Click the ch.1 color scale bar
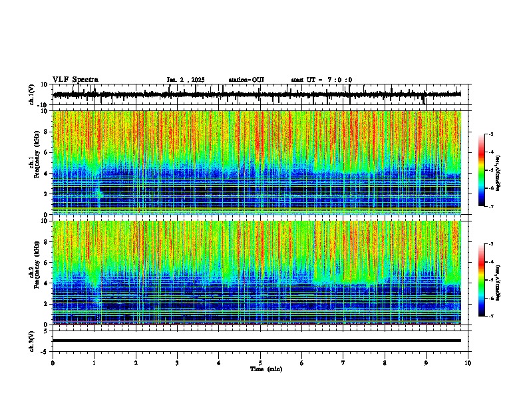Image resolution: width=527 pixels, height=407 pixels. point(482,170)
